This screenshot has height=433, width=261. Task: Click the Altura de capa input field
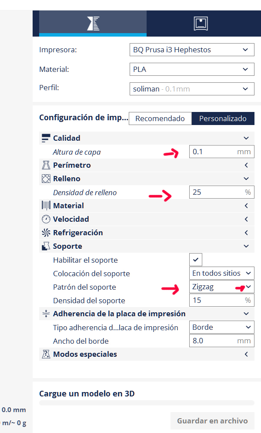pos(213,152)
